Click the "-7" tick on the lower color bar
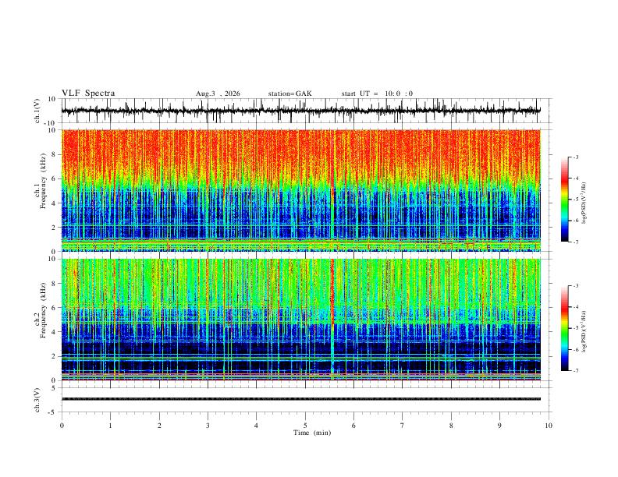This screenshot has height=477, width=618. [x=575, y=371]
